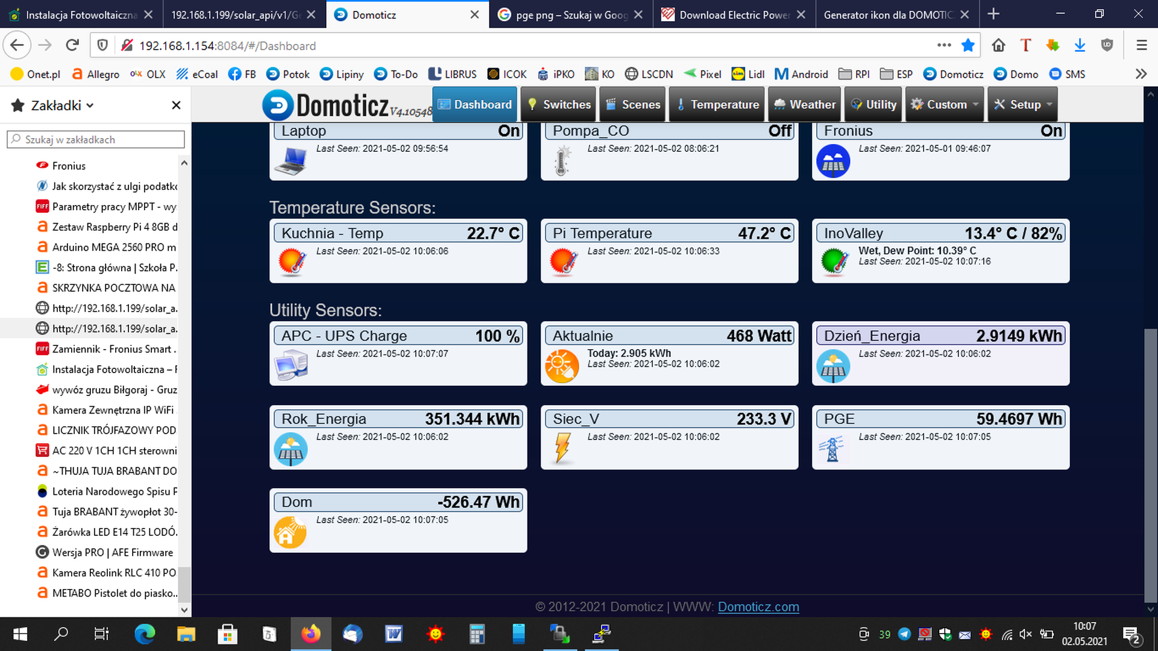
Task: Switch to the Generator ikon dla DOMOTICZ tab
Action: tap(897, 14)
